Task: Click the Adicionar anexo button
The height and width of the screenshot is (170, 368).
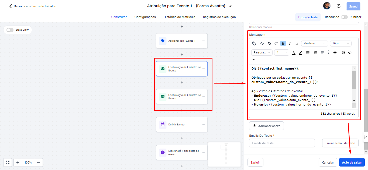Action: 266,126
